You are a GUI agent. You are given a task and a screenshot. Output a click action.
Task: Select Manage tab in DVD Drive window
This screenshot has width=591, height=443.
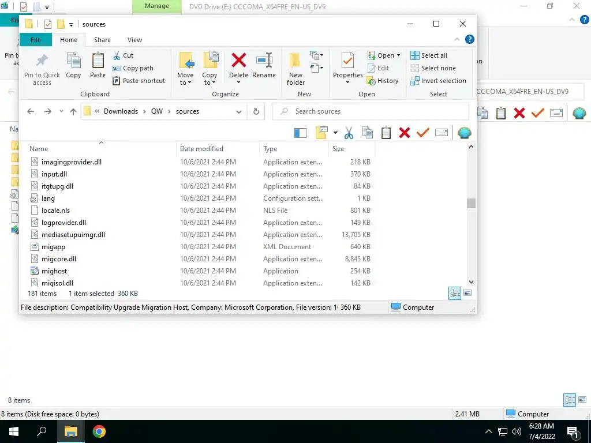pyautogui.click(x=157, y=6)
